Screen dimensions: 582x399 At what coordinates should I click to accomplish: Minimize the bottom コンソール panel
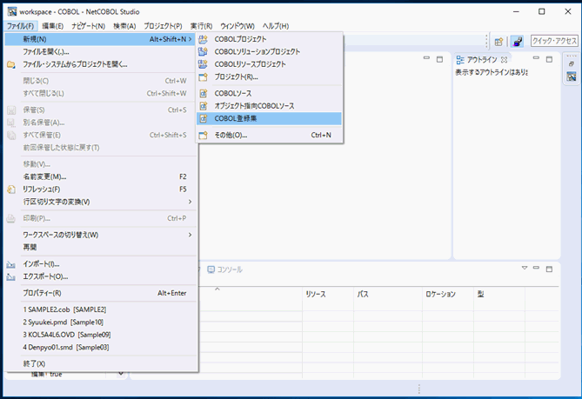tap(536, 268)
